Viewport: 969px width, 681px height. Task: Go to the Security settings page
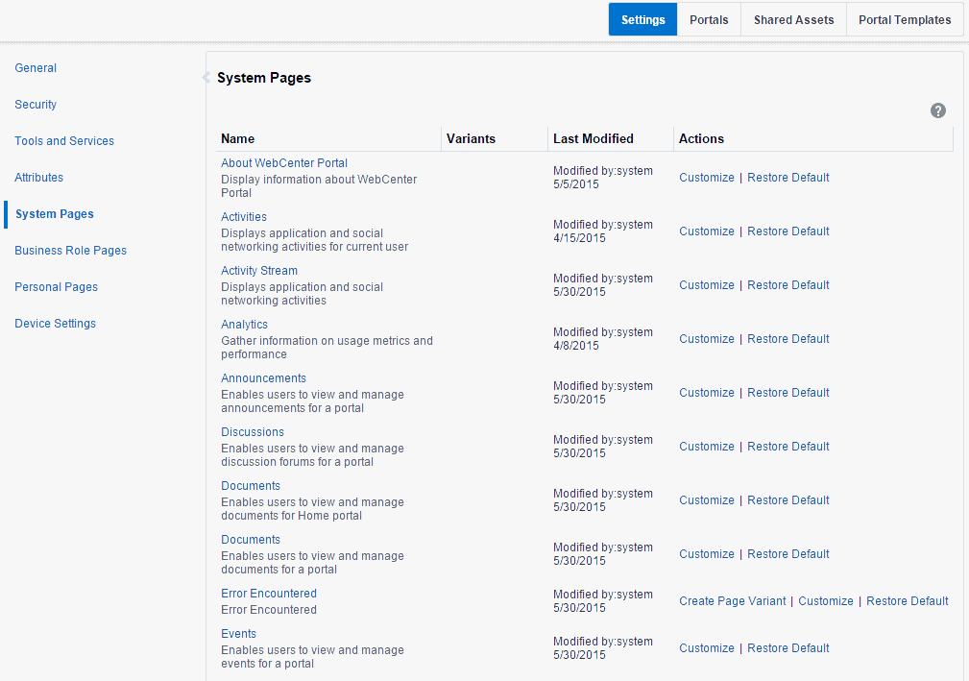point(36,105)
